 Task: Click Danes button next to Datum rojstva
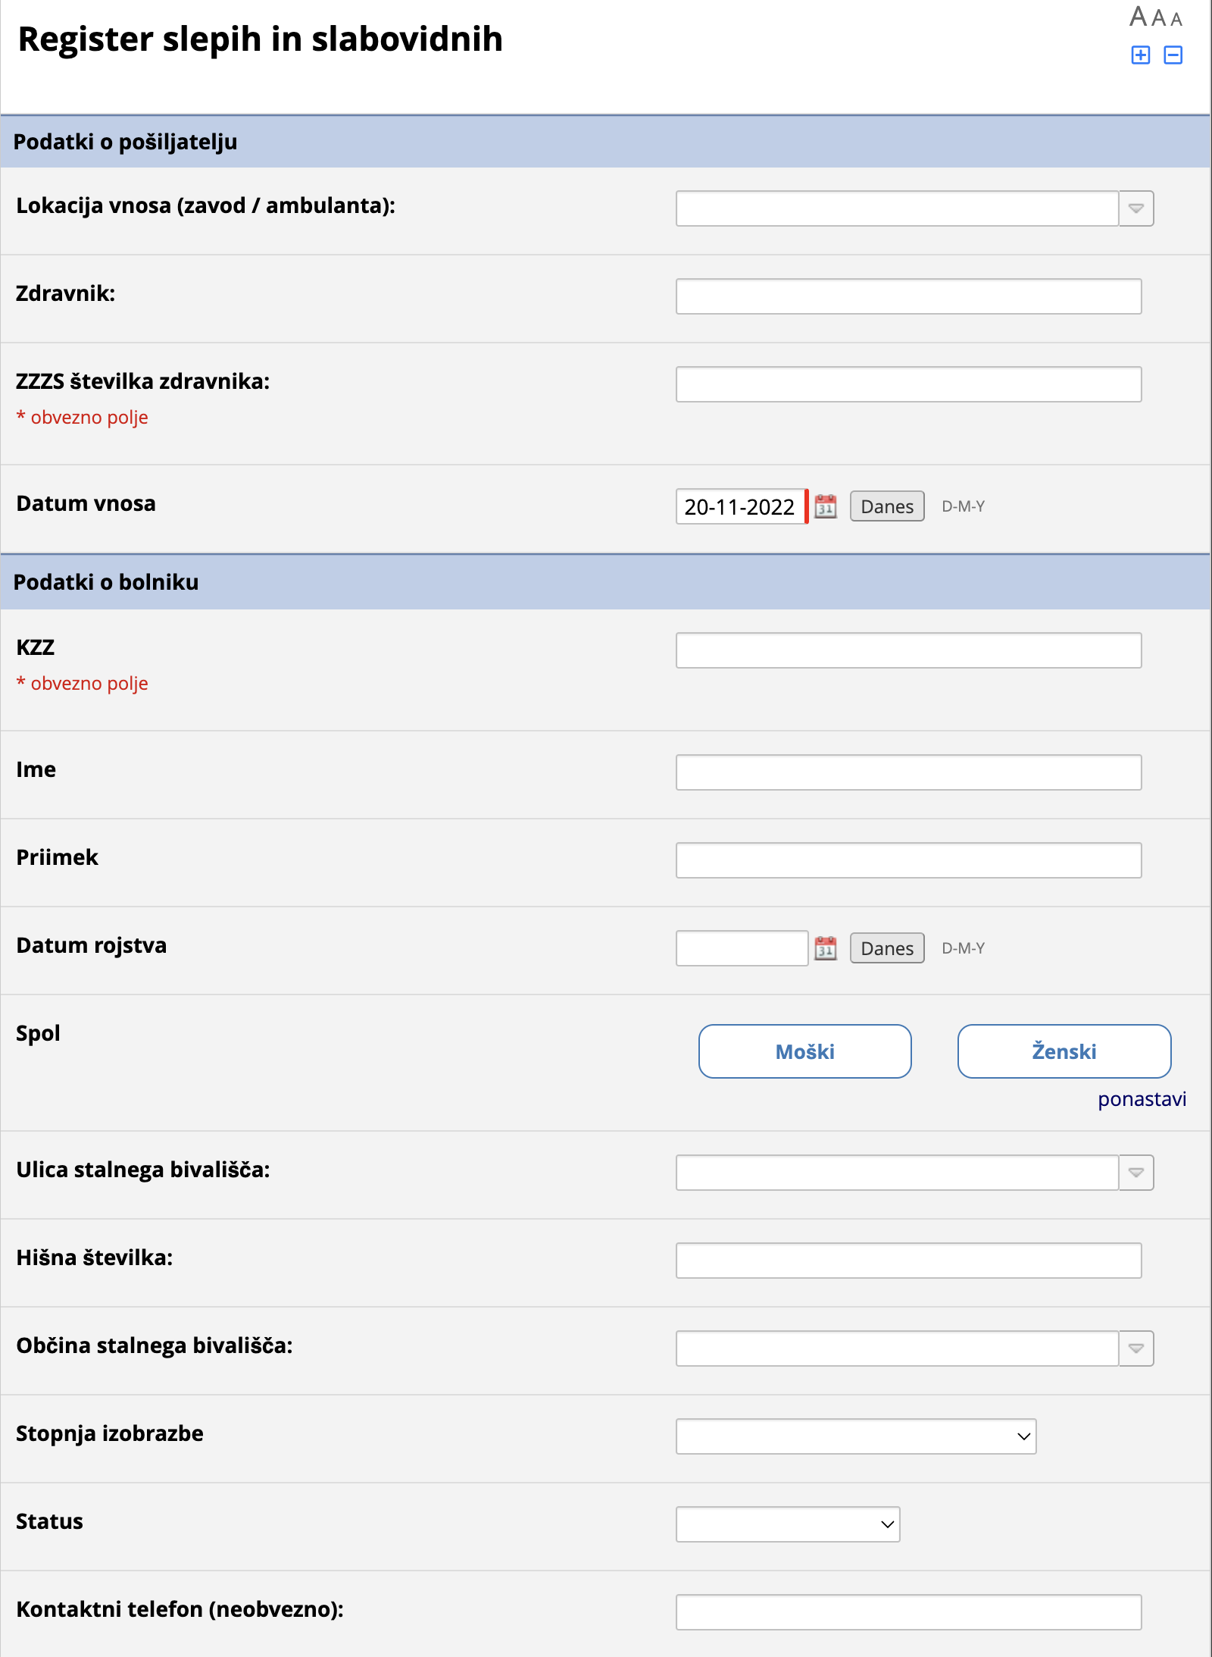[887, 948]
